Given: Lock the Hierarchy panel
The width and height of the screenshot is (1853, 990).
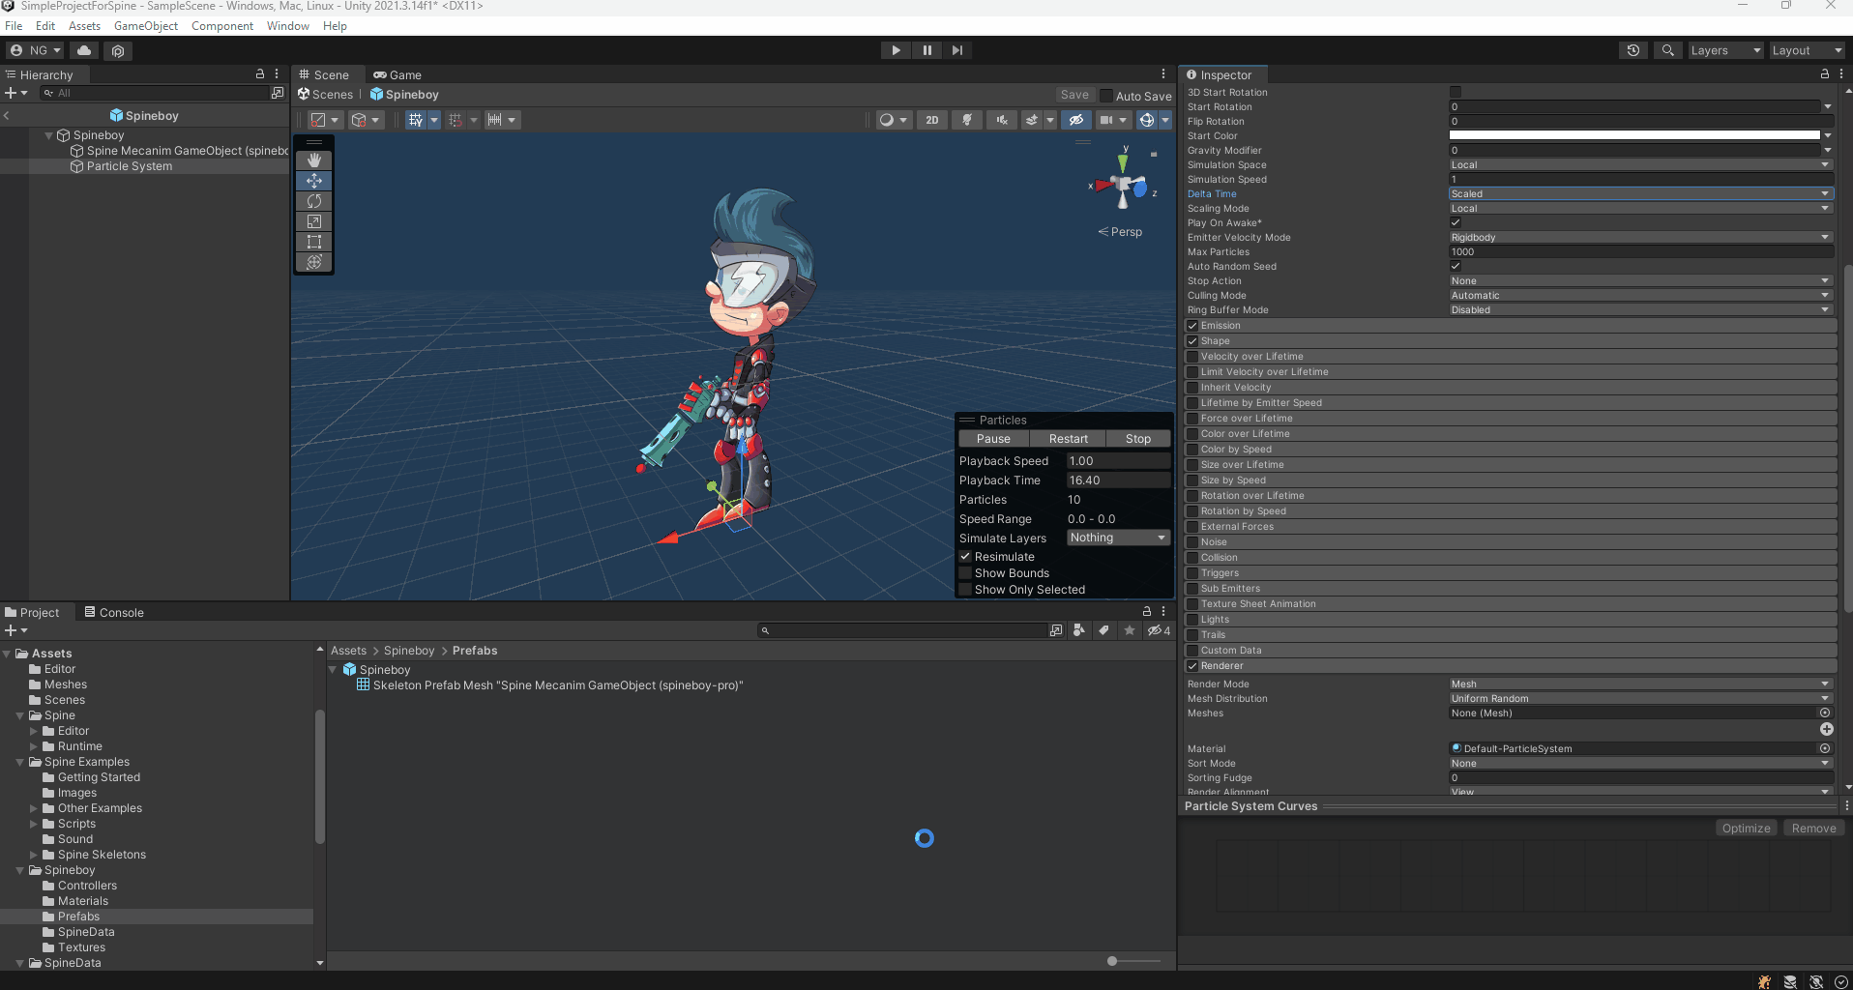Looking at the screenshot, I should (259, 74).
